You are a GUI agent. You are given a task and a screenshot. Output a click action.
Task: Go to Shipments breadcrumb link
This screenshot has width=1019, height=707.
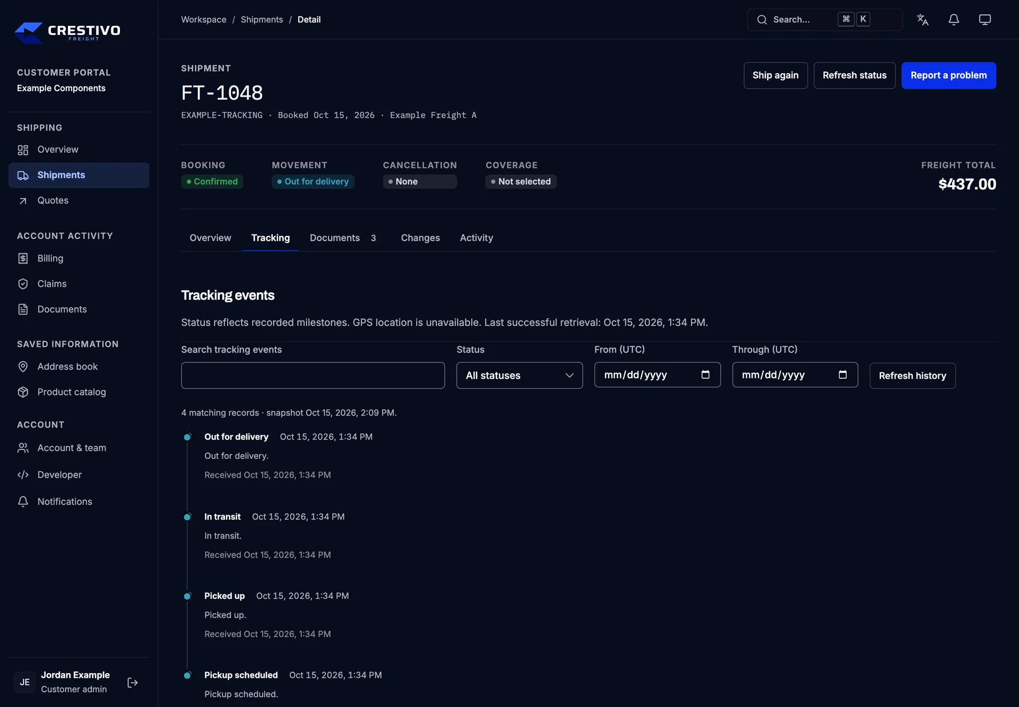262,20
